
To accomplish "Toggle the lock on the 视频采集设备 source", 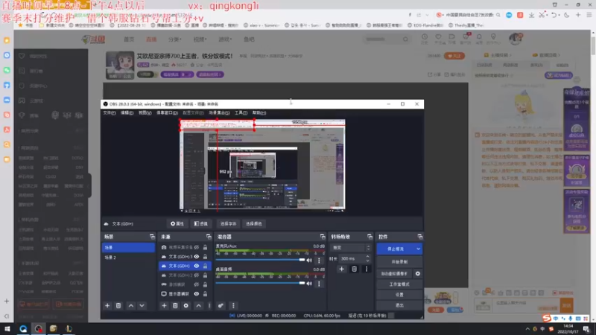I will [206, 247].
